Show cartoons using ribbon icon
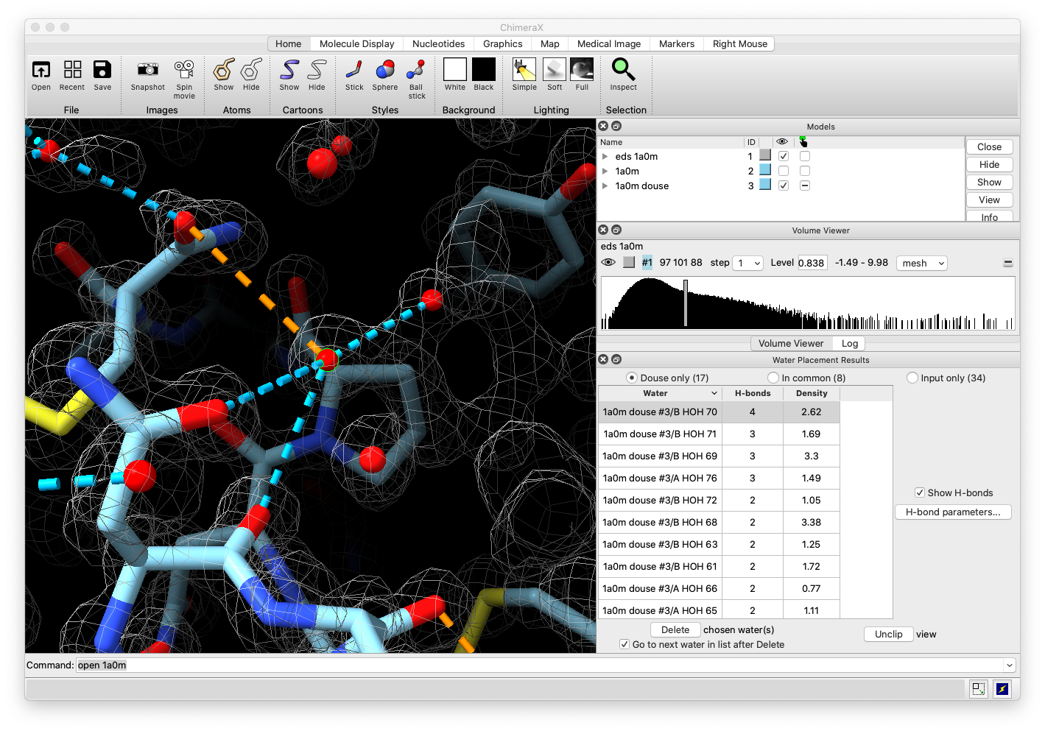This screenshot has height=731, width=1045. (x=289, y=71)
